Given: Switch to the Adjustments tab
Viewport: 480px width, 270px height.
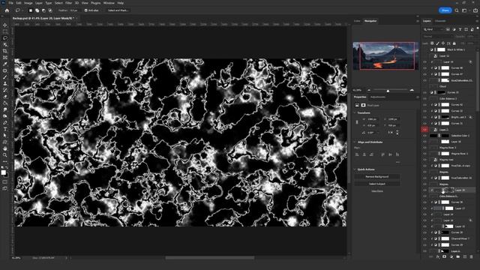Looking at the screenshot, I should (378, 97).
